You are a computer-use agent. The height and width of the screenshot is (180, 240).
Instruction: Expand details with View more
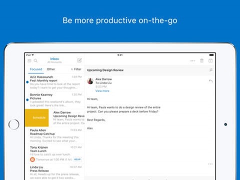[x=102, y=91]
